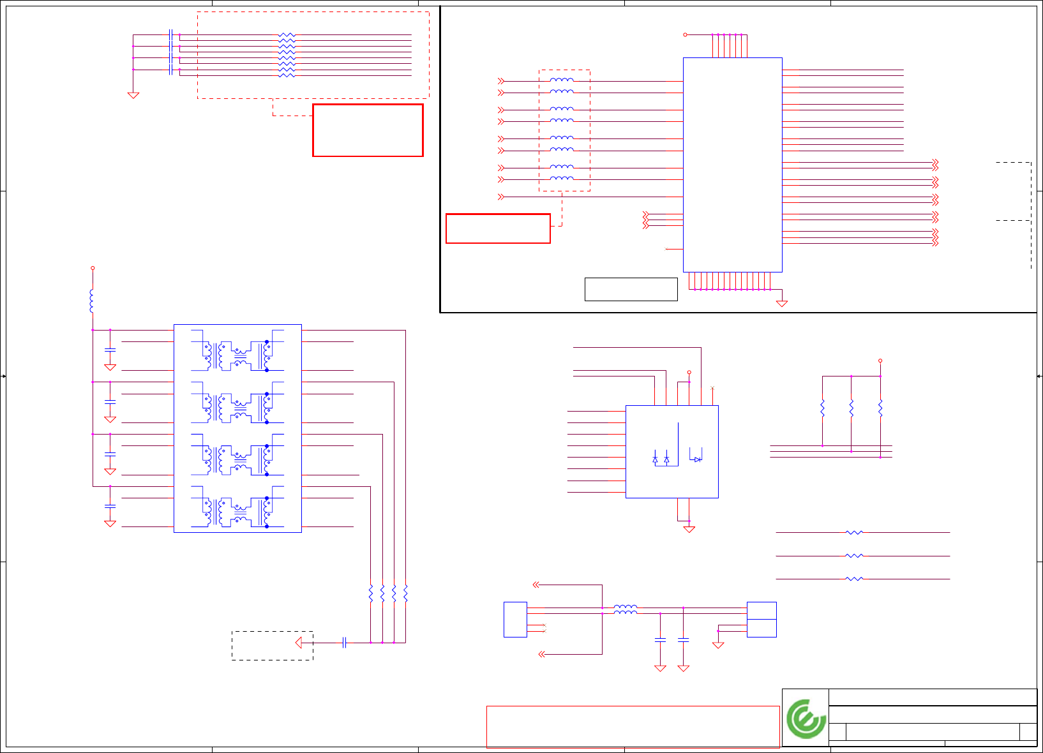This screenshot has height=753, width=1043.
Task: Click the topmost off-sheet connector feeding the inductors
Action: coord(501,81)
